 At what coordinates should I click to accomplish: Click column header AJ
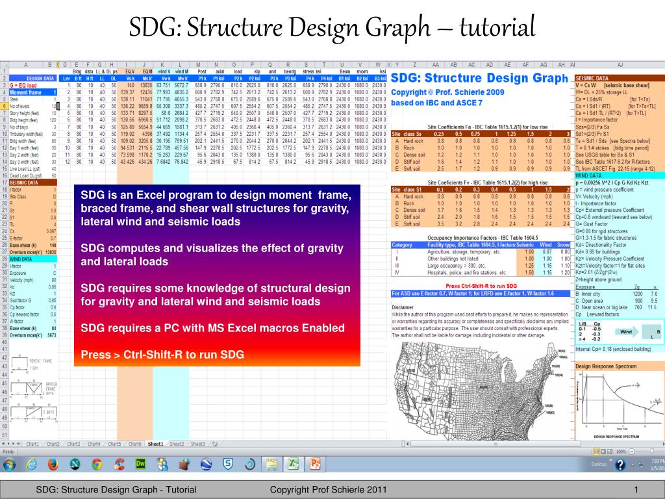point(620,65)
